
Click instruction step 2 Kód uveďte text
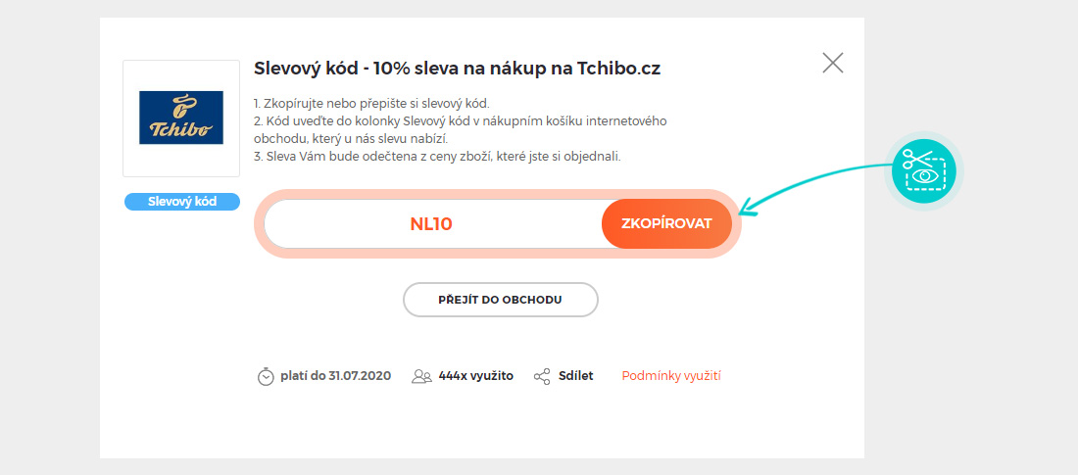(x=461, y=130)
